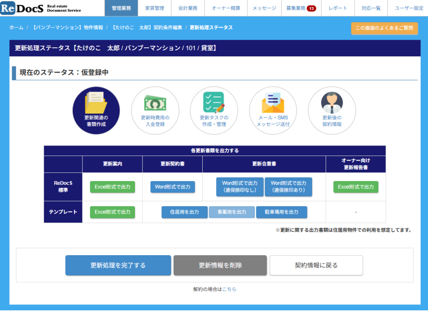The height and width of the screenshot is (312, 428).
Task: Export ReDocS標準 更新案内 in Excel format
Action: (x=112, y=187)
